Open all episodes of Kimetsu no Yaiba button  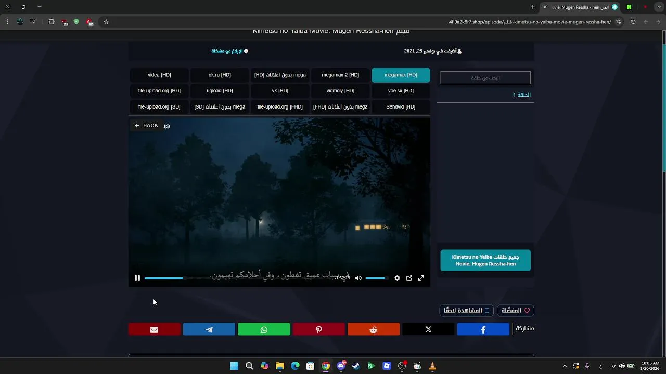click(x=485, y=260)
